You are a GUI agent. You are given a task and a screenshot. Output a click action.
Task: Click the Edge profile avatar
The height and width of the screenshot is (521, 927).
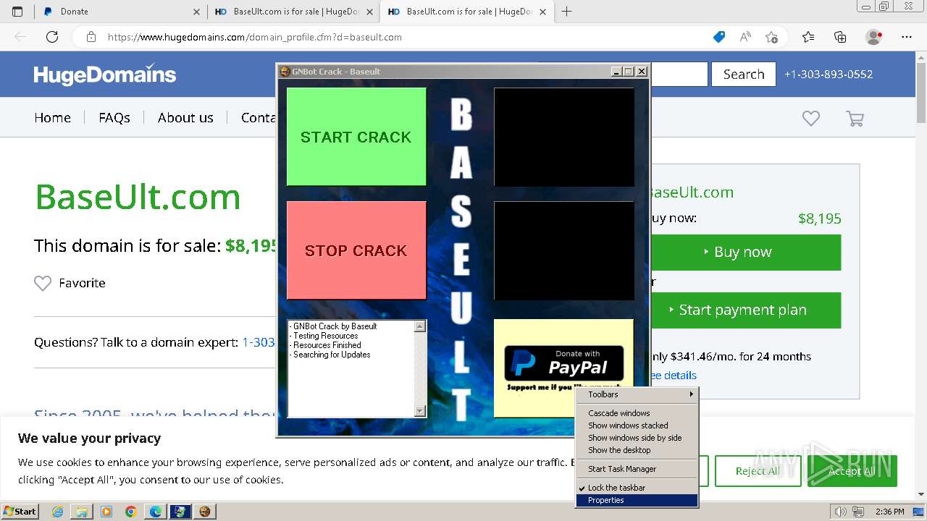[x=874, y=37]
